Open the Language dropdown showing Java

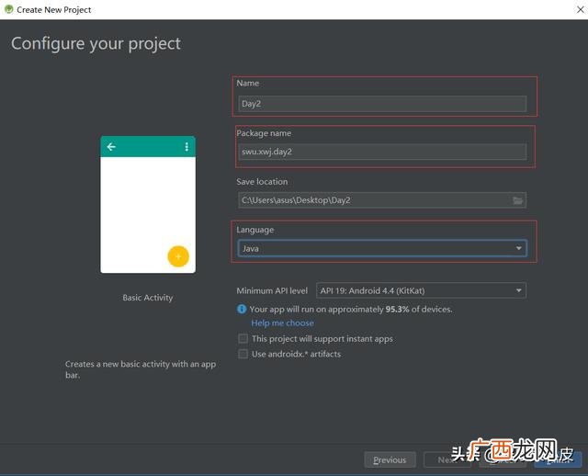[382, 248]
